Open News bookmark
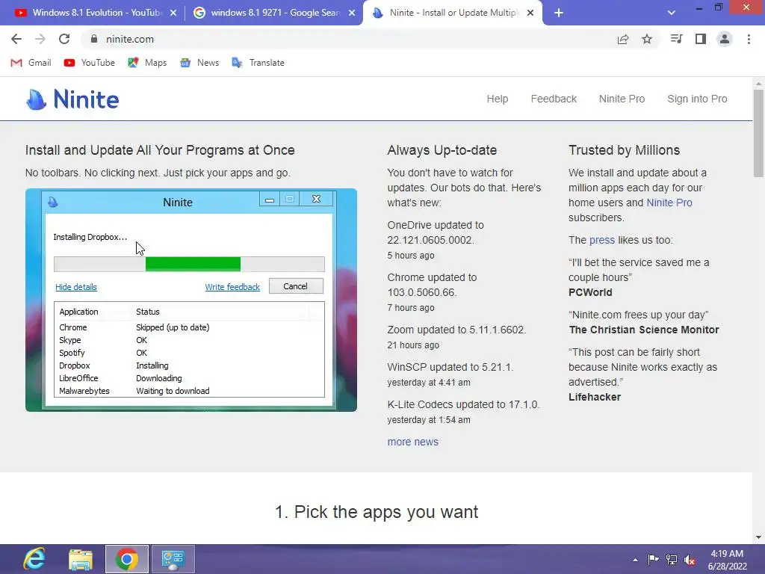The width and height of the screenshot is (765, 574). (199, 63)
